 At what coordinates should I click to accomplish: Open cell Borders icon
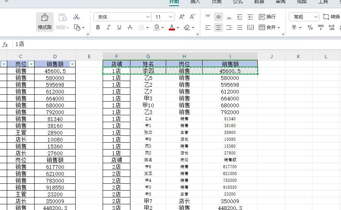tap(141, 27)
